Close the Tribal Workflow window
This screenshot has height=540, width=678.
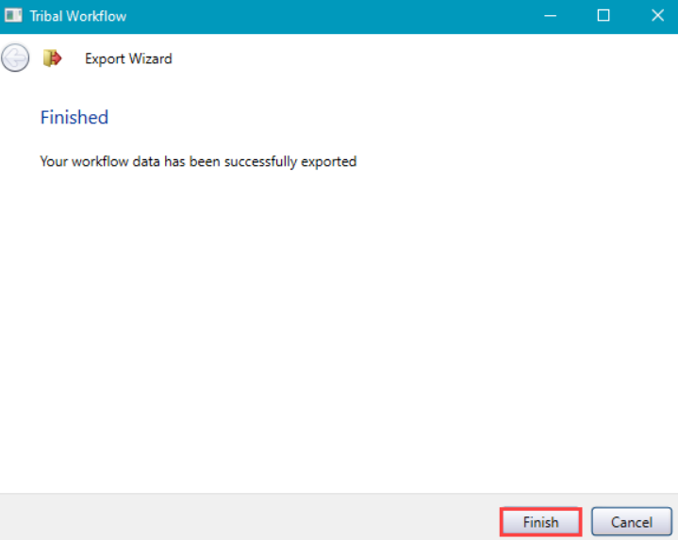tap(656, 16)
